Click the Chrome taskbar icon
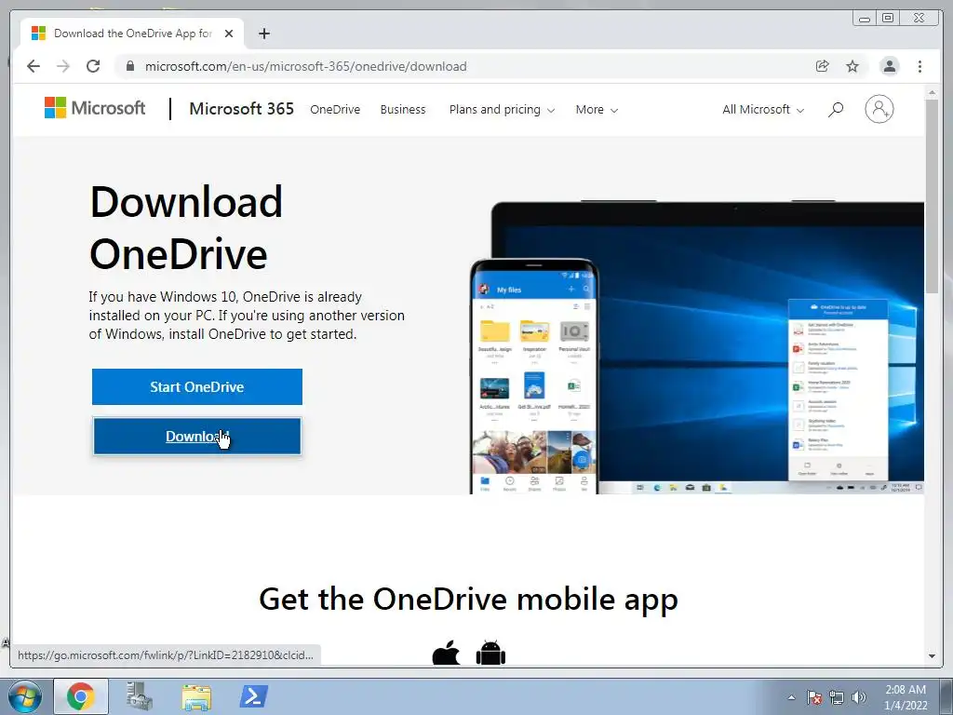Screen dimensions: 953x715 [80, 696]
